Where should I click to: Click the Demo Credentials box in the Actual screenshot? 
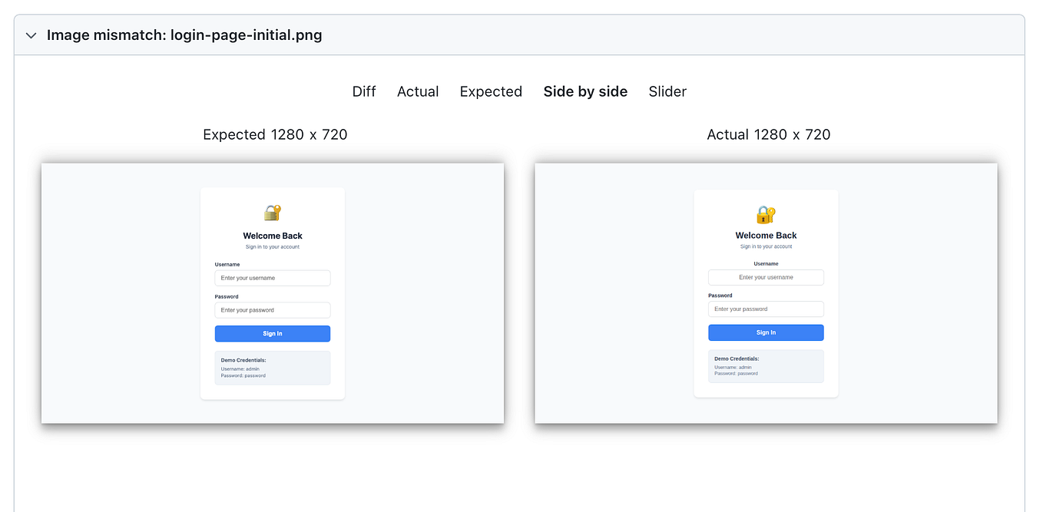point(766,365)
